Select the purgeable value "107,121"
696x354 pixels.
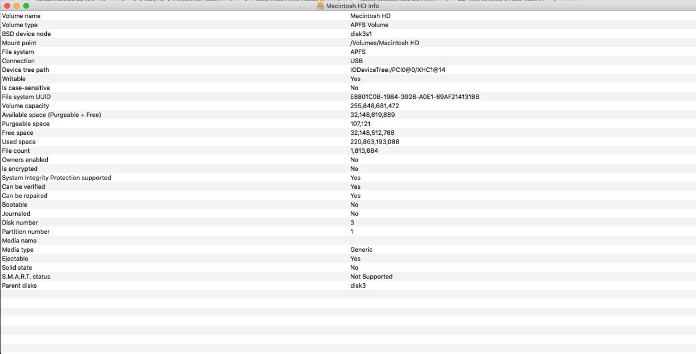(x=360, y=124)
